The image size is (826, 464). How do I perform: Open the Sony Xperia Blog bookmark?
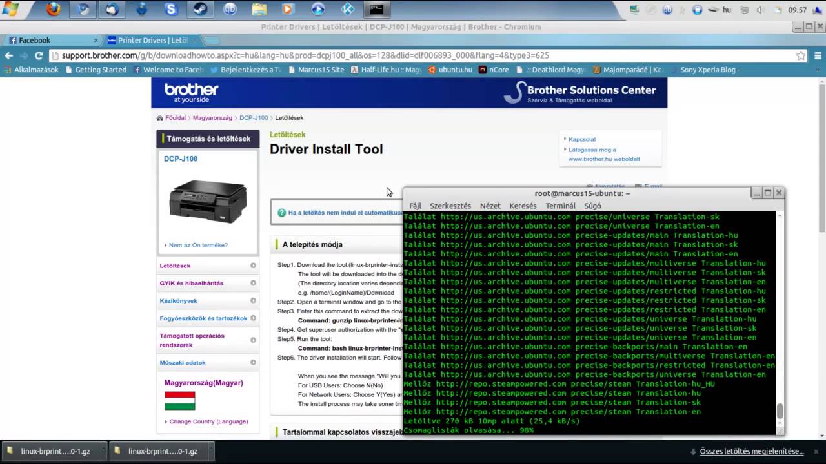tap(705, 70)
